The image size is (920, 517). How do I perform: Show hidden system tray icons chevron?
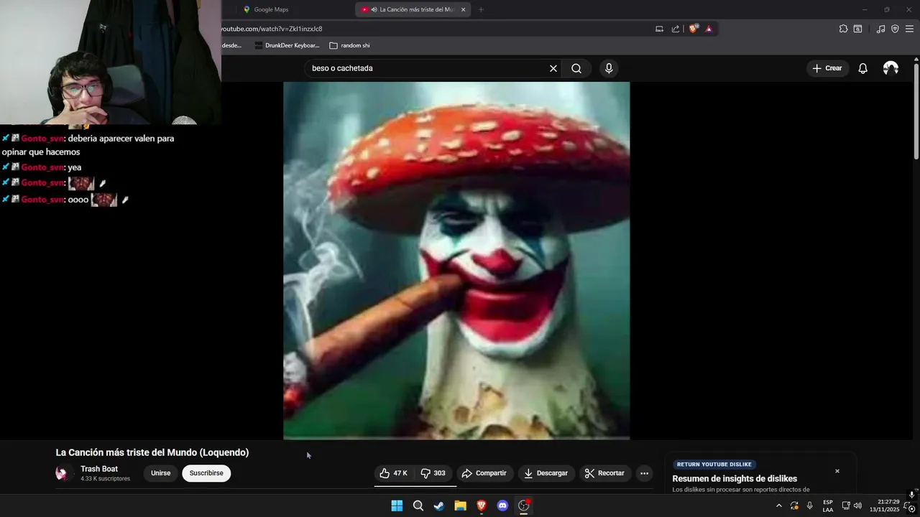[x=778, y=506]
